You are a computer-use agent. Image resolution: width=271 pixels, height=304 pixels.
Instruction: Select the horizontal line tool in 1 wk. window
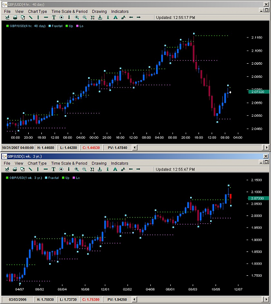(46, 169)
